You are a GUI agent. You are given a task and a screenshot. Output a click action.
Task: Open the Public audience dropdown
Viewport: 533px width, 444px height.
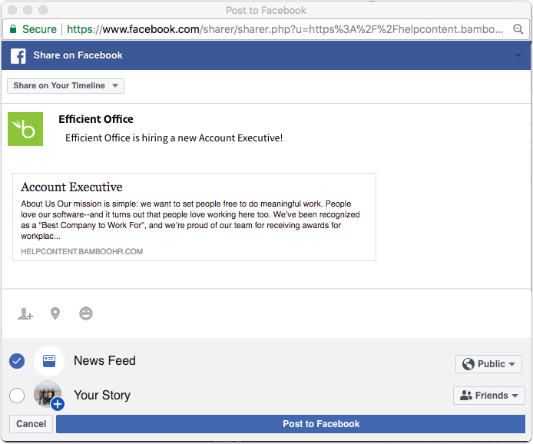(x=488, y=364)
